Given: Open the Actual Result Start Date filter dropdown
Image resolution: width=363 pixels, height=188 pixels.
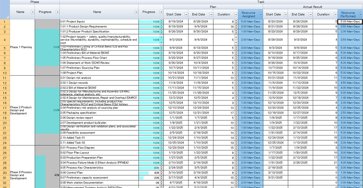Looking at the screenshot, I should (286, 14).
